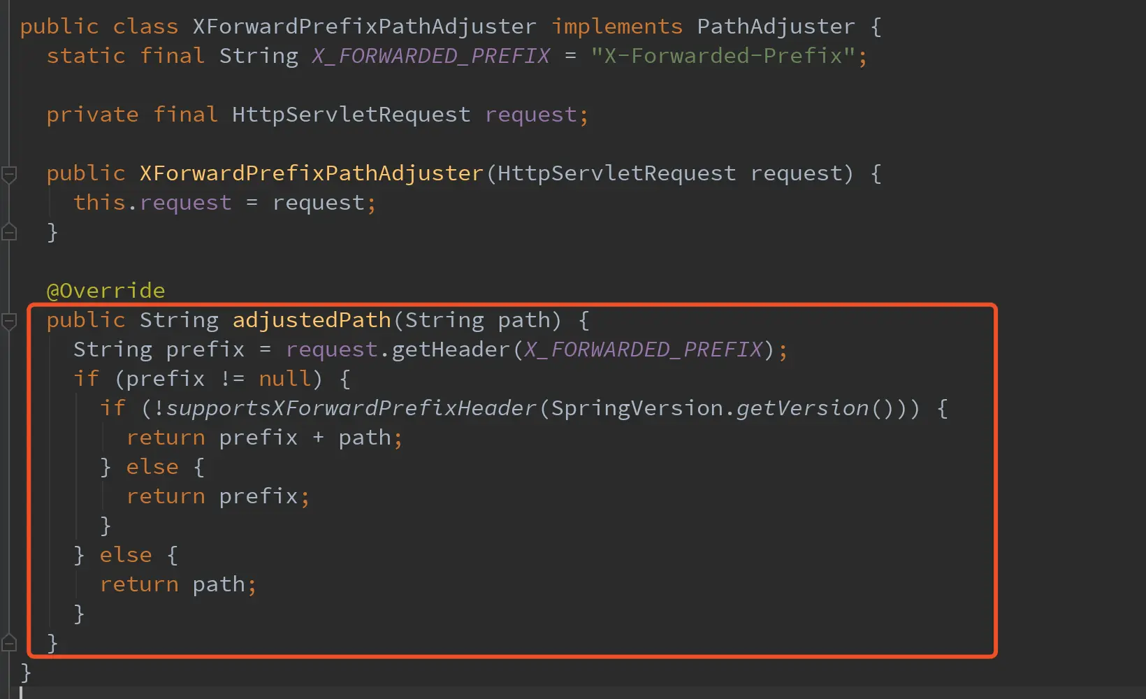The height and width of the screenshot is (699, 1146).
Task: Click the "implements" keyword
Action: click(617, 27)
